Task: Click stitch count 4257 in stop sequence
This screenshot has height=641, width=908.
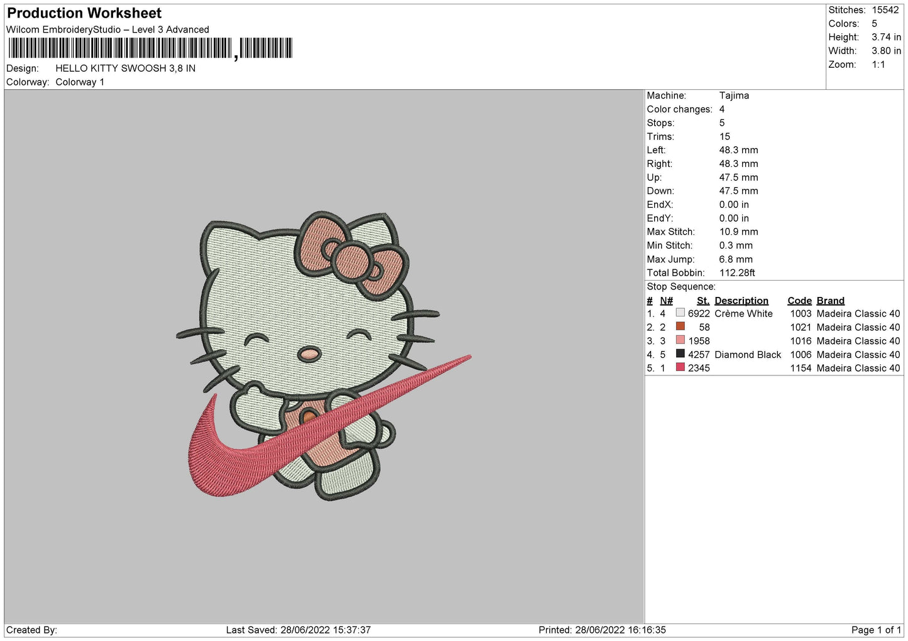Action: pyautogui.click(x=699, y=355)
